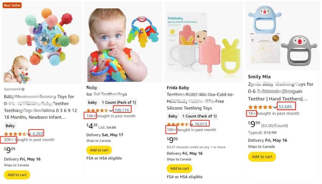Screen dimensions: 322x184
Task: Click star rating of Smily Mia teether
Action: tap(260, 107)
